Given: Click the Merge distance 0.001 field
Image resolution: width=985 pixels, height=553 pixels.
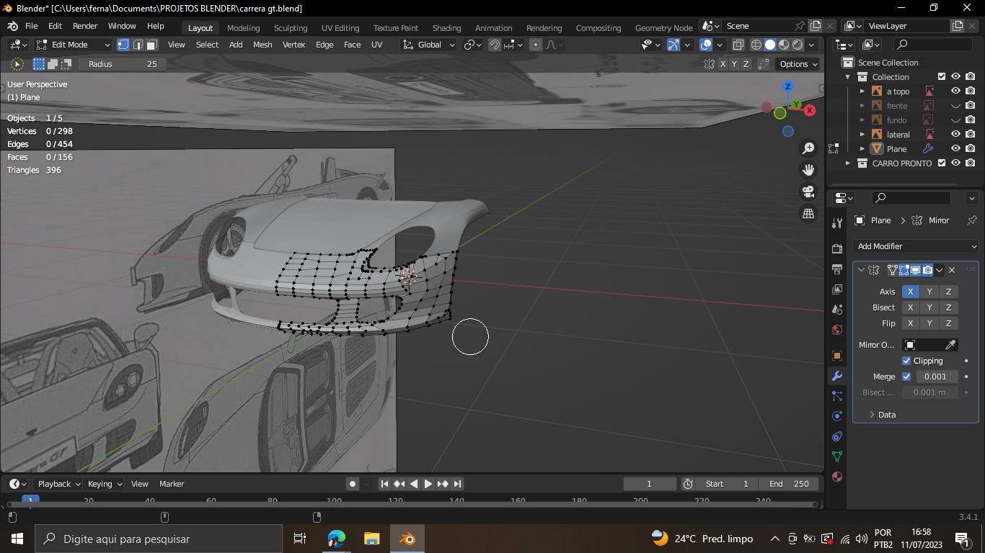Looking at the screenshot, I should pos(936,377).
